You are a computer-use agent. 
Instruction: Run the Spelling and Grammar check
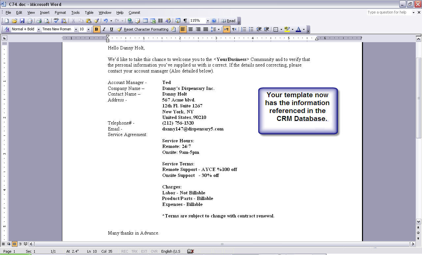pos(56,21)
